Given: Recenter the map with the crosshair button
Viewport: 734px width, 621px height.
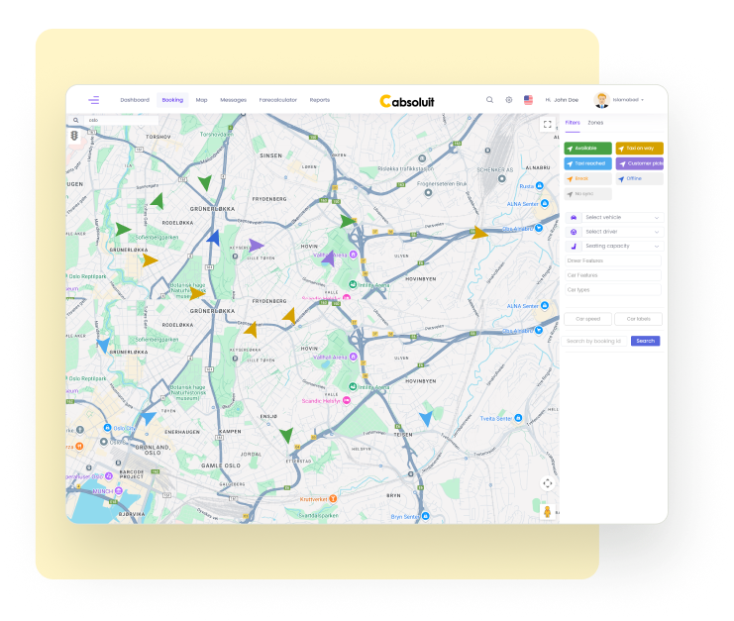Looking at the screenshot, I should coord(547,483).
